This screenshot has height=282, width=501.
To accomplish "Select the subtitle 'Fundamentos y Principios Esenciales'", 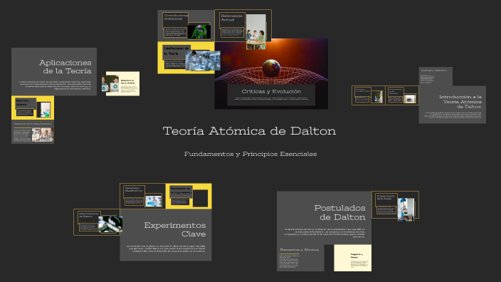I will pyautogui.click(x=250, y=154).
